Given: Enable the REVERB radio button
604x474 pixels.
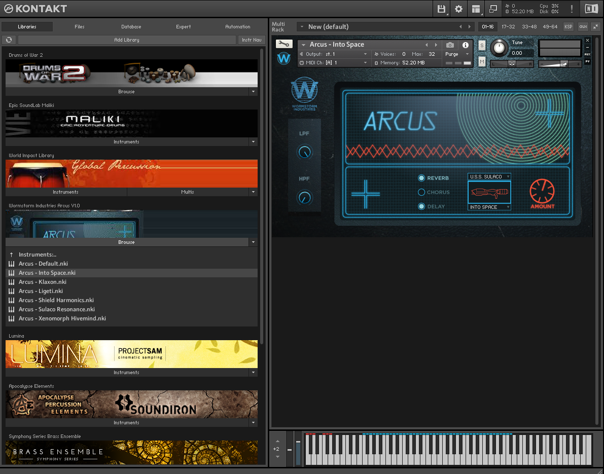Looking at the screenshot, I should (421, 178).
